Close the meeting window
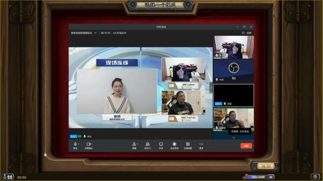 (x=251, y=27)
